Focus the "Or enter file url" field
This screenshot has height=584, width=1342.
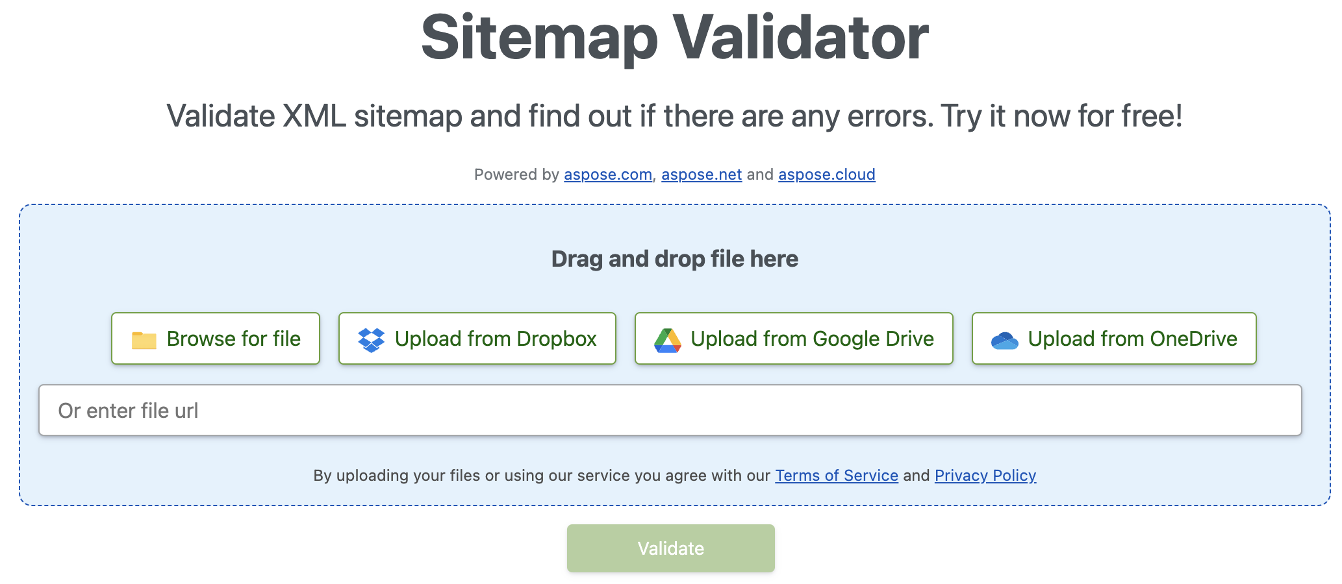tap(670, 410)
